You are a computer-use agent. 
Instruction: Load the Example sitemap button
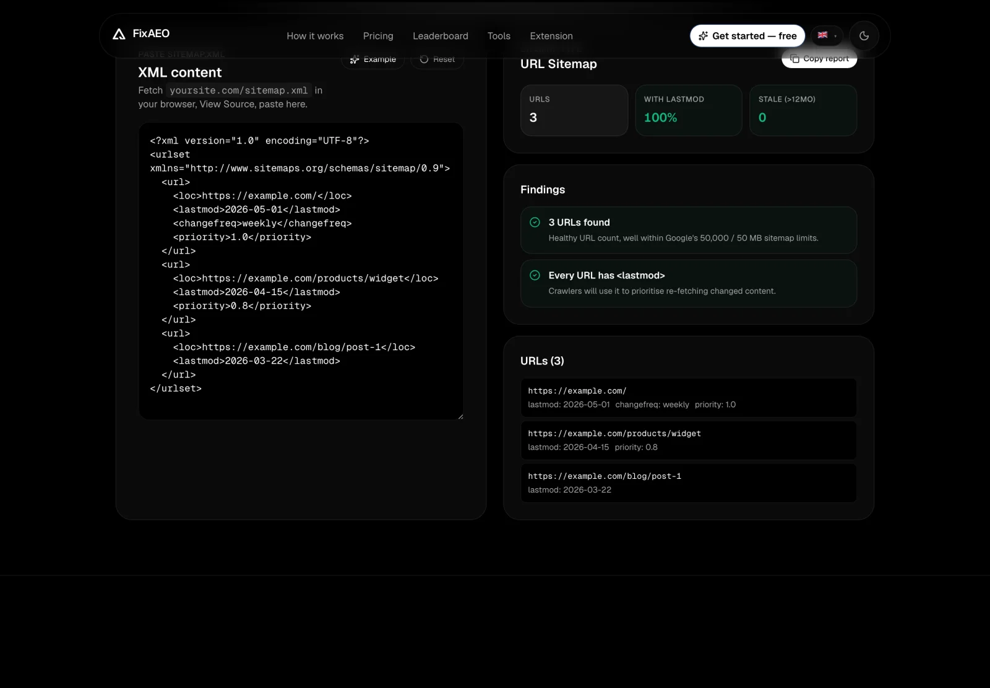coord(372,59)
